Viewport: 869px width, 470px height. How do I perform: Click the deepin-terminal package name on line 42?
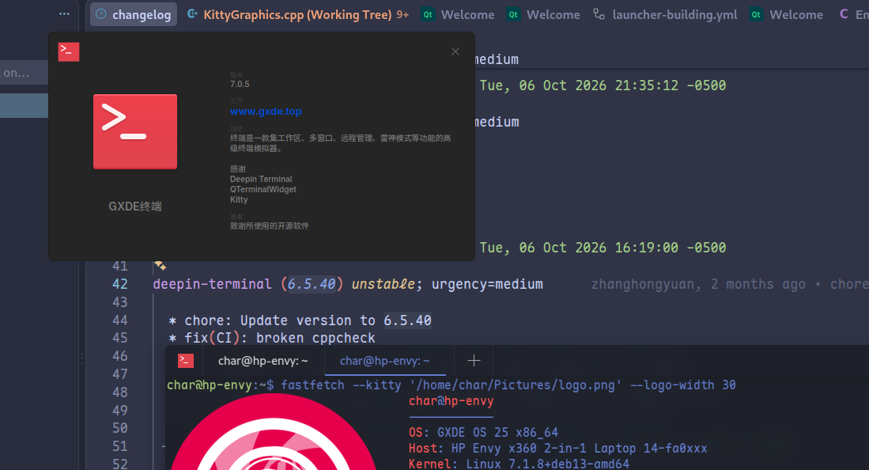(212, 284)
